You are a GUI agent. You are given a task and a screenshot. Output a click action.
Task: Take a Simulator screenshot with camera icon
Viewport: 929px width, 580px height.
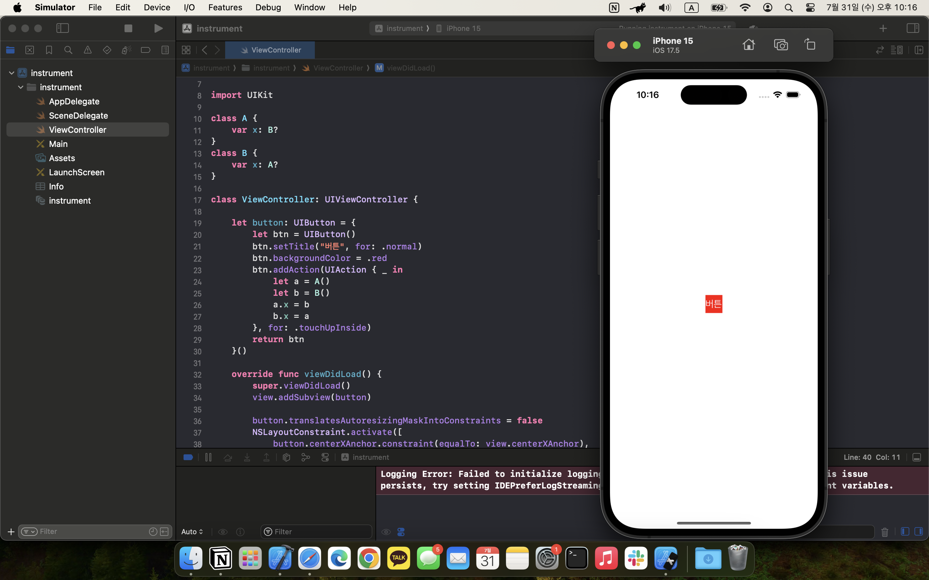(781, 44)
